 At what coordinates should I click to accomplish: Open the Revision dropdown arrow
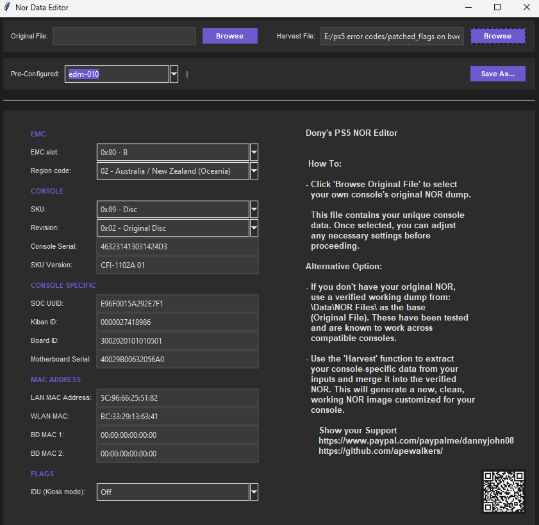tap(254, 228)
